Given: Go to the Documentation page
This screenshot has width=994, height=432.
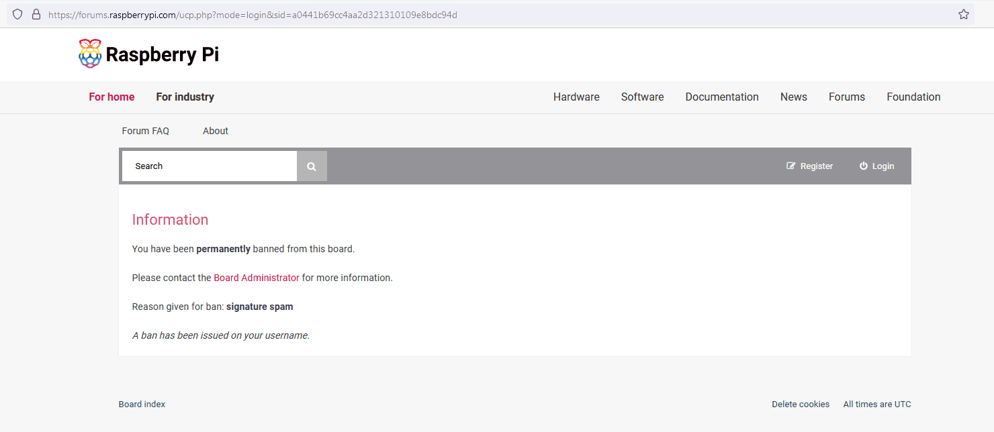Looking at the screenshot, I should (722, 97).
